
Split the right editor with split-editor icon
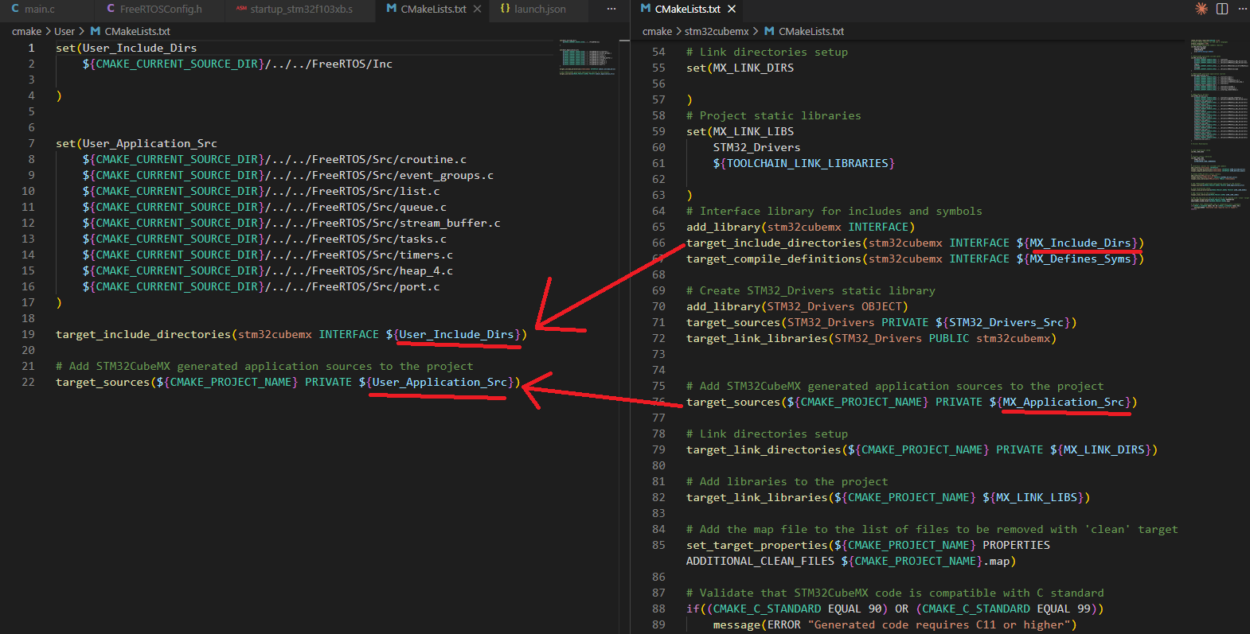(1222, 9)
